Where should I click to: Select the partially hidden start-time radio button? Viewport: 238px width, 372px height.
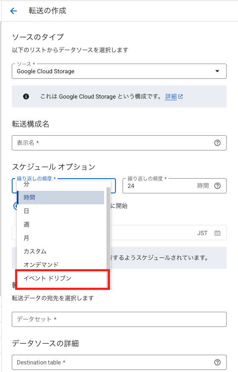click(15, 206)
